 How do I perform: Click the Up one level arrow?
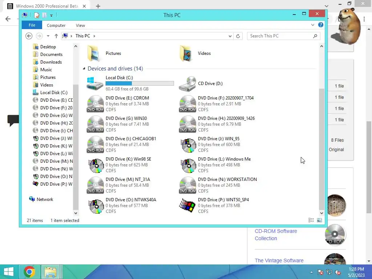56,36
